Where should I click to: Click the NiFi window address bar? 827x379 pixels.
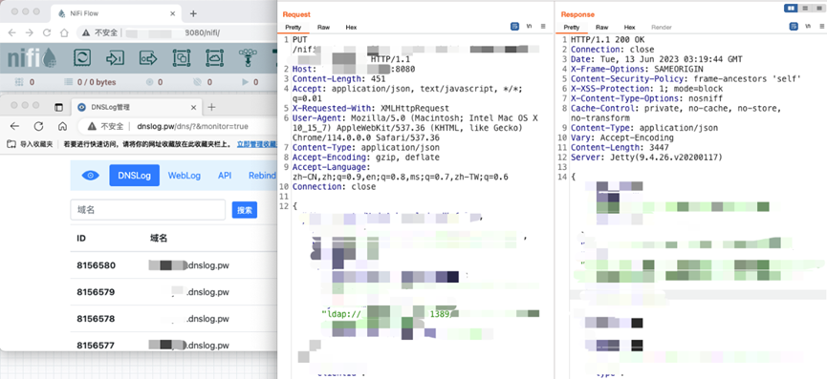pyautogui.click(x=177, y=32)
